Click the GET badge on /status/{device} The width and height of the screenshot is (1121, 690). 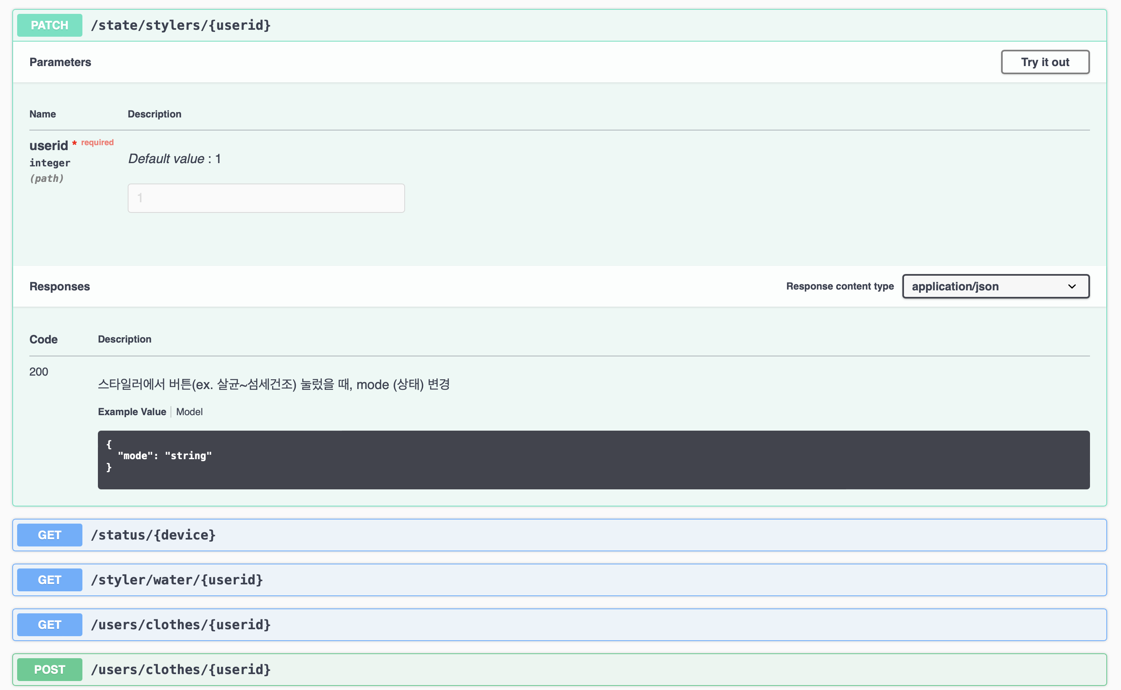(49, 535)
